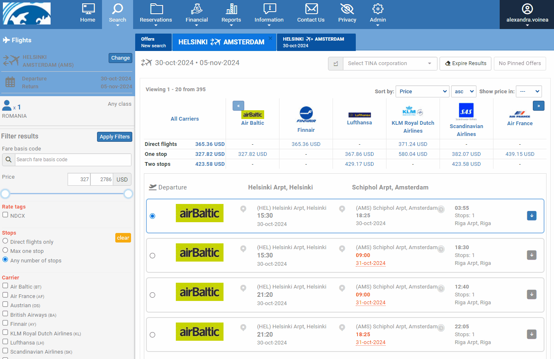Click the right price slider handle
Image resolution: width=554 pixels, height=359 pixels.
coord(128,194)
